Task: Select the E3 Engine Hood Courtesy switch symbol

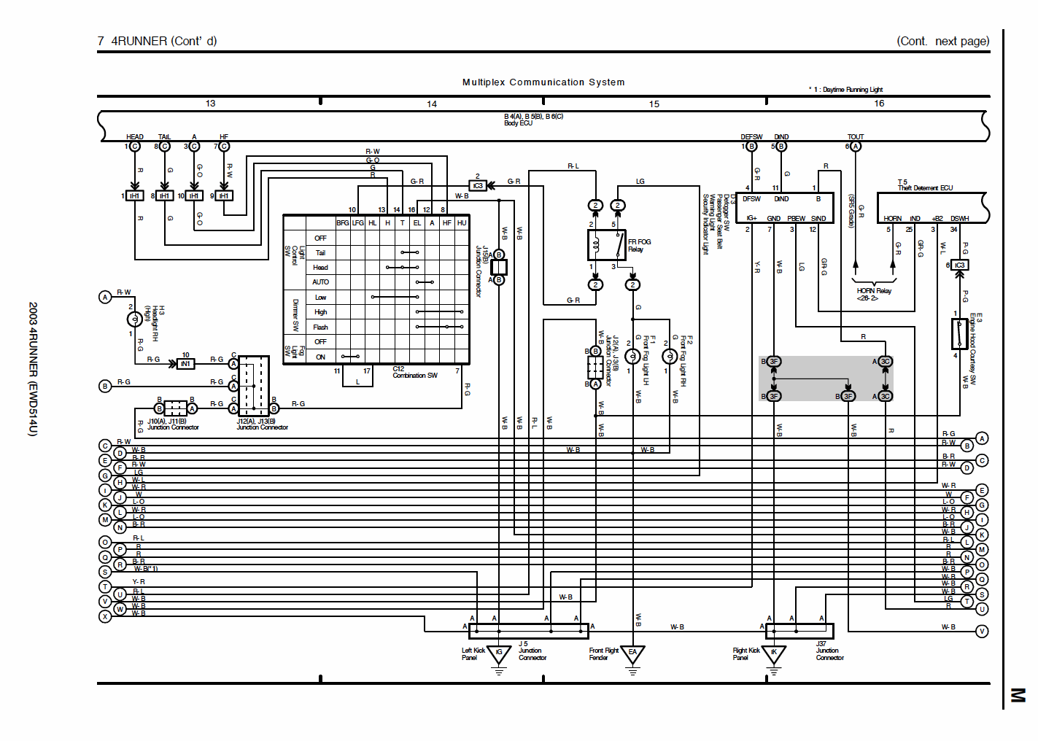Action: pyautogui.click(x=959, y=334)
